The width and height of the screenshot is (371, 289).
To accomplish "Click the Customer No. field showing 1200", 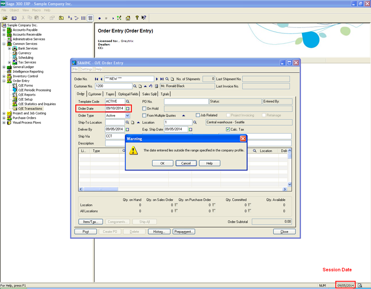I will 114,86.
